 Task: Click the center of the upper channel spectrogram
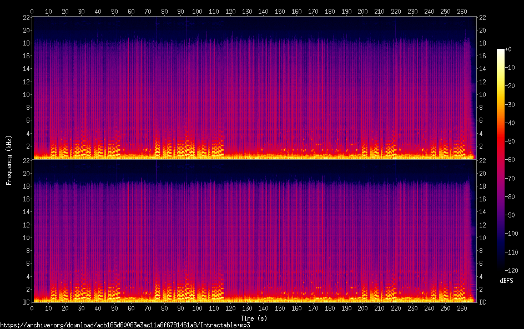254,88
